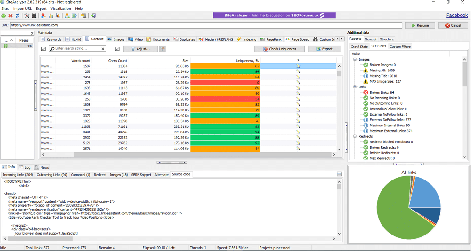471x251 pixels.
Task: Click the red 0 uniqueness cell
Action: [x=226, y=82]
